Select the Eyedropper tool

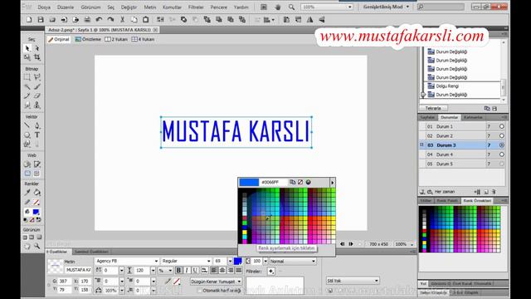(x=27, y=193)
